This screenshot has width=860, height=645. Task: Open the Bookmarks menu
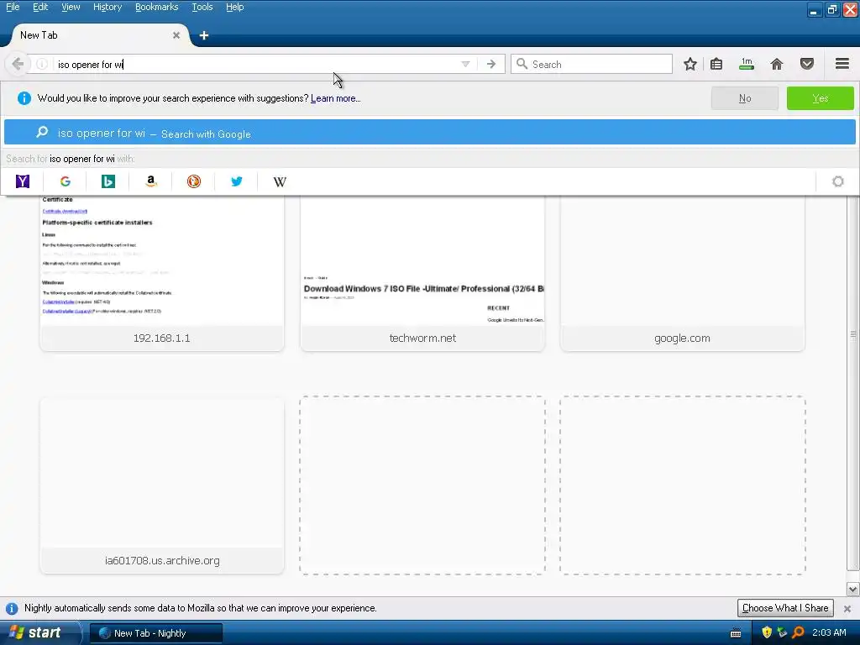157,7
